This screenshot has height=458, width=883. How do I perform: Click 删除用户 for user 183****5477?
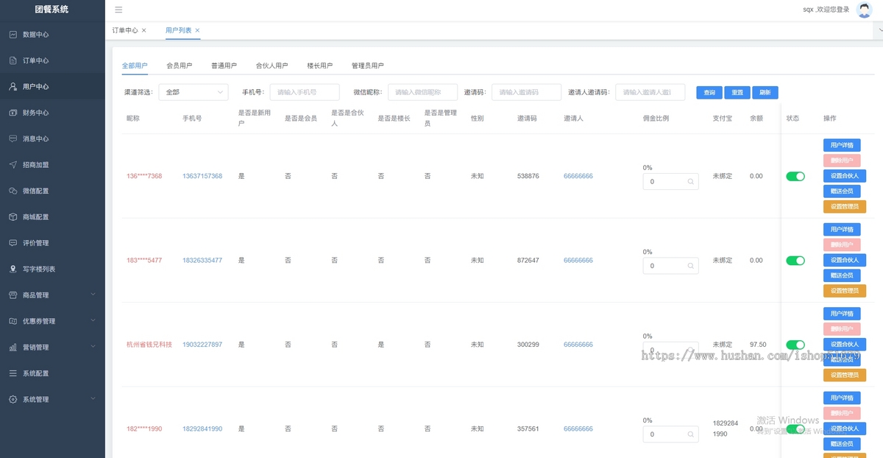842,244
